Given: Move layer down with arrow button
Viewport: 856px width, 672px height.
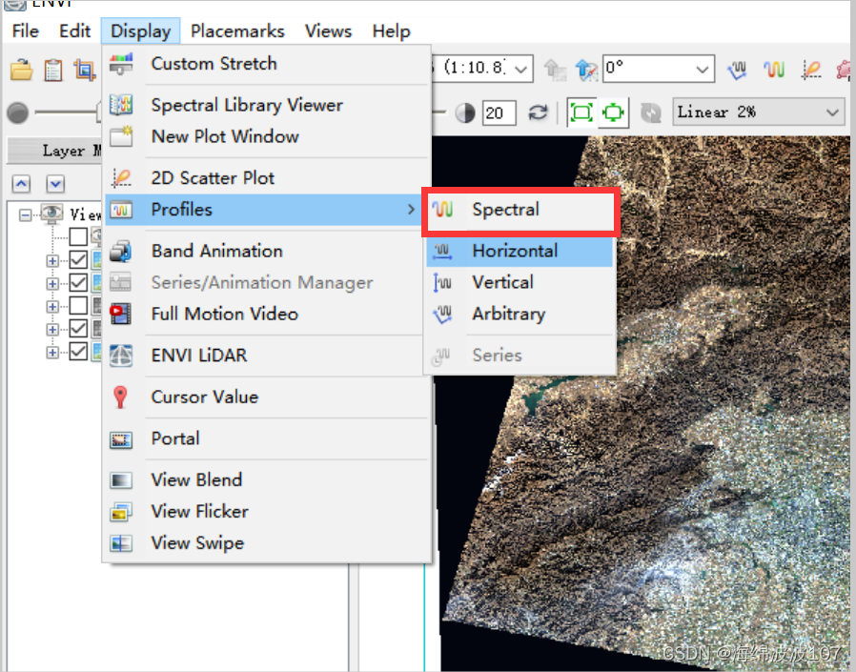Looking at the screenshot, I should click(x=55, y=184).
